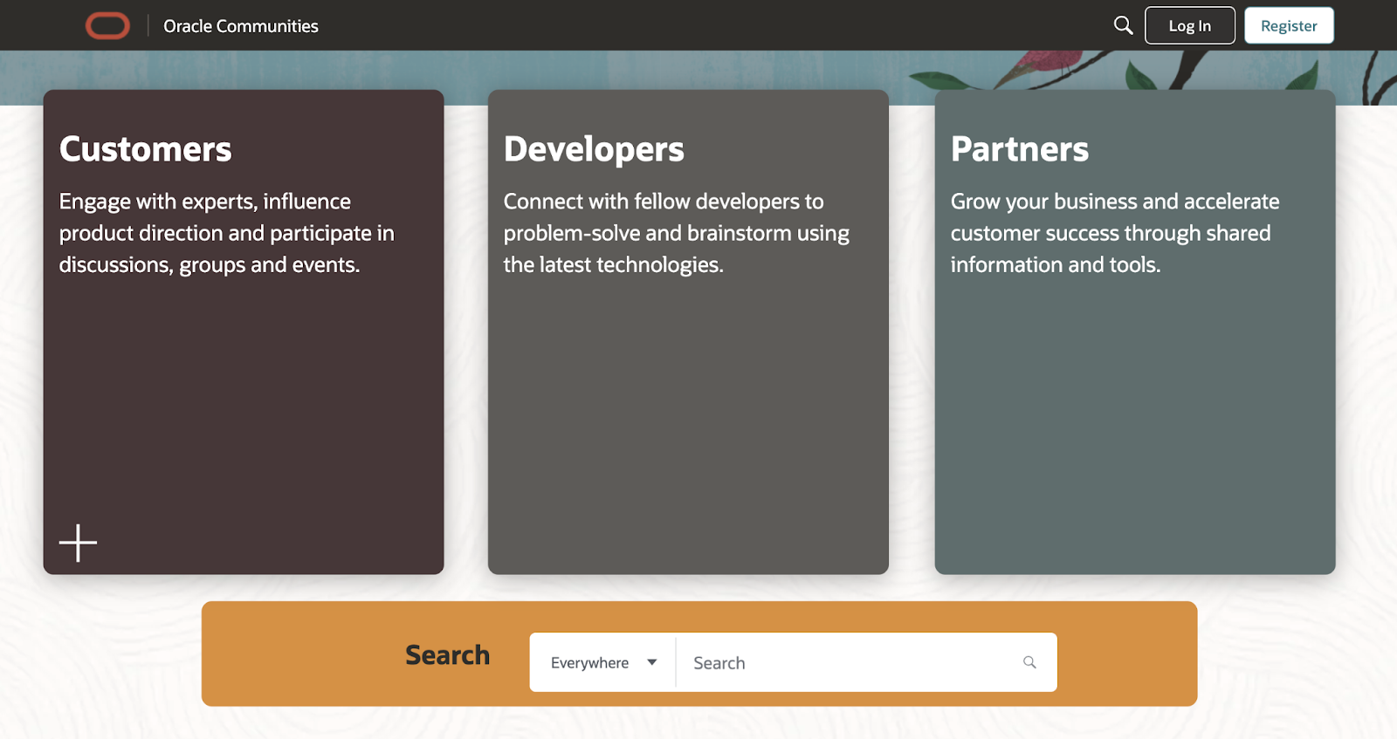Click the bold 'Search' label in orange bar
The height and width of the screenshot is (739, 1397).
tap(447, 654)
